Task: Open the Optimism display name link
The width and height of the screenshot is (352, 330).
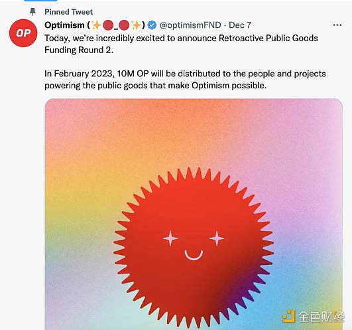Action: click(64, 25)
